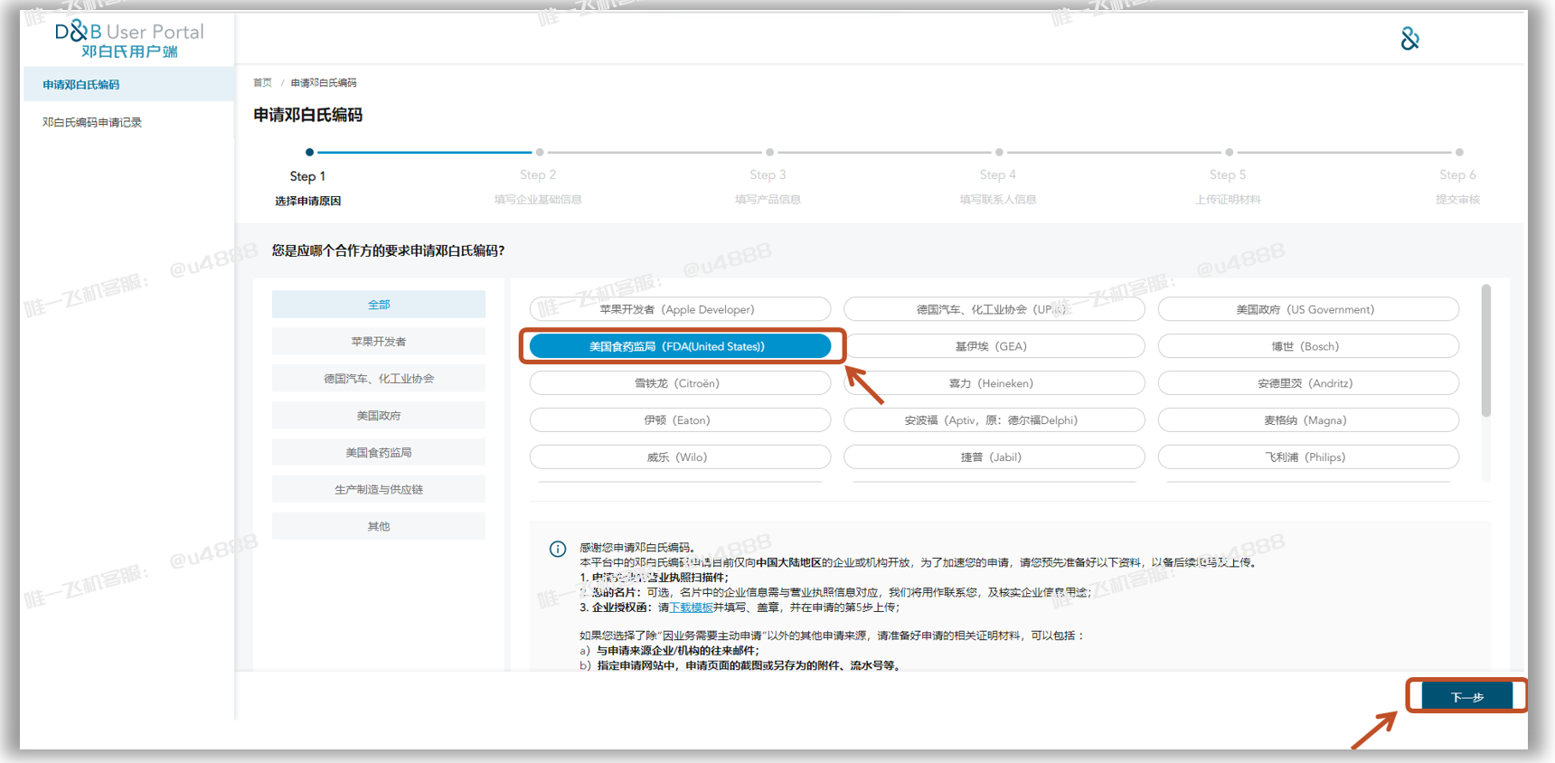This screenshot has width=1555, height=763.
Task: Click the 感谢您申请邓白氏编码 notice line
Action: point(637,547)
